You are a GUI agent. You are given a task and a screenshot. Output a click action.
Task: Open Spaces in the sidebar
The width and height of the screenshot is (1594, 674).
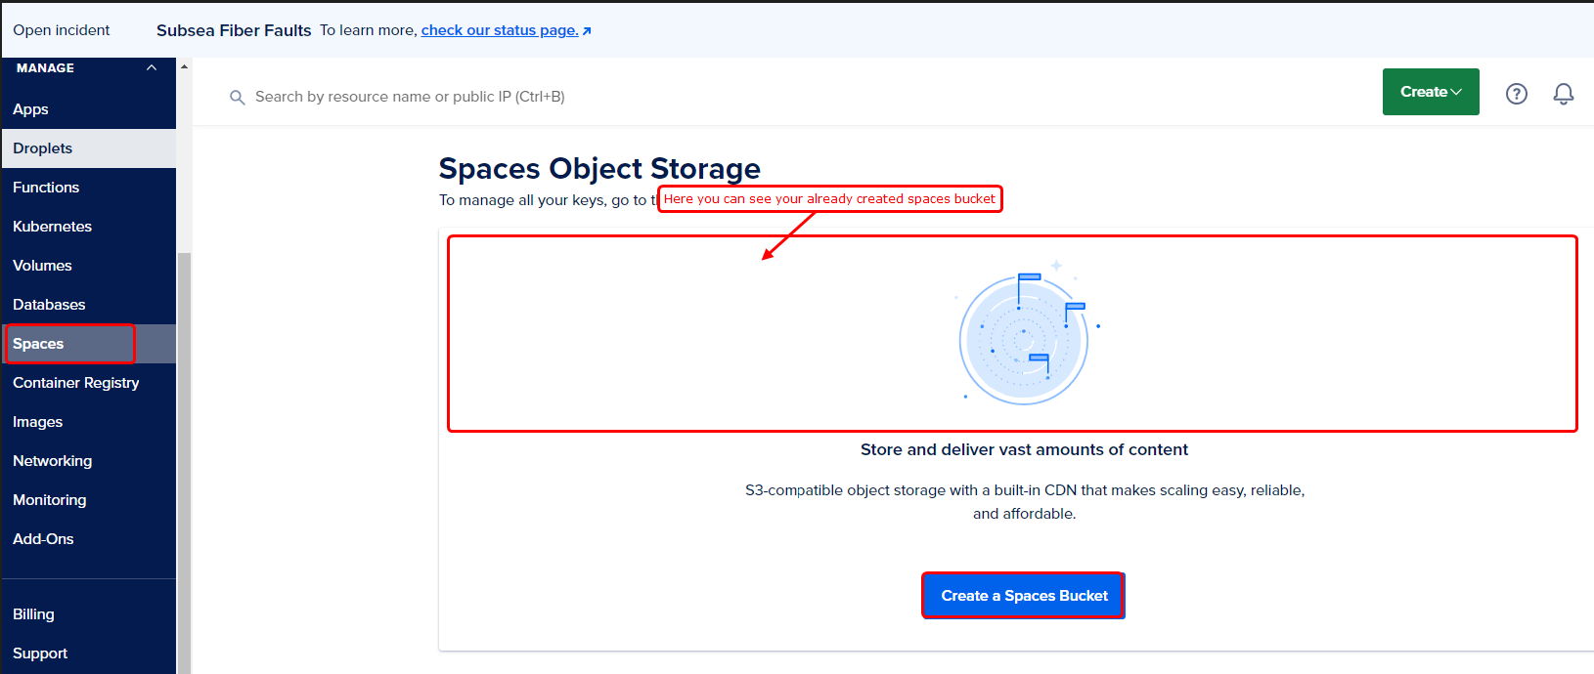(x=39, y=344)
